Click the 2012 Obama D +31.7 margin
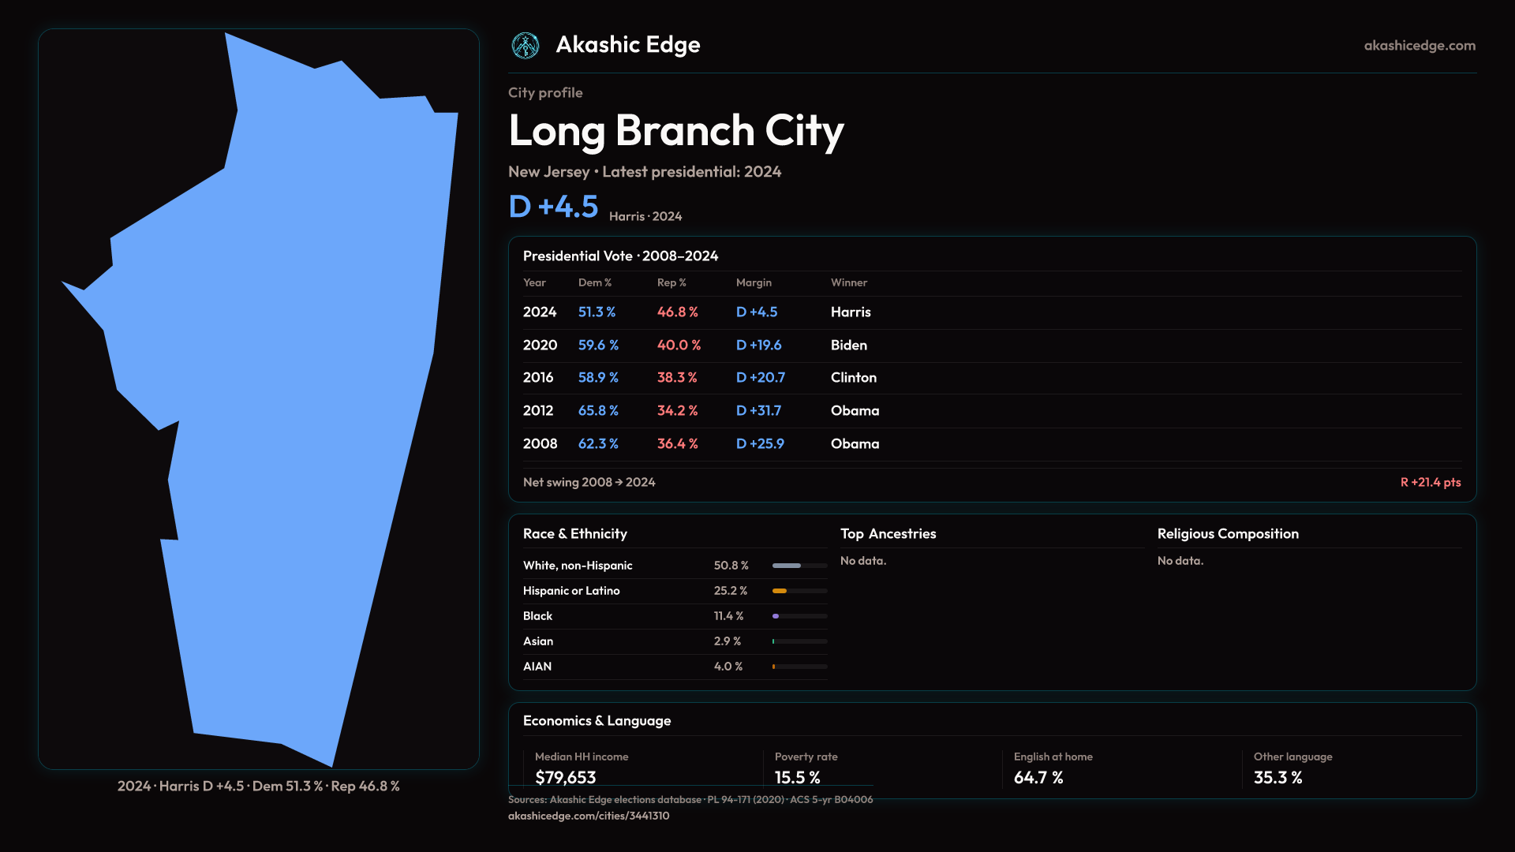 tap(758, 411)
